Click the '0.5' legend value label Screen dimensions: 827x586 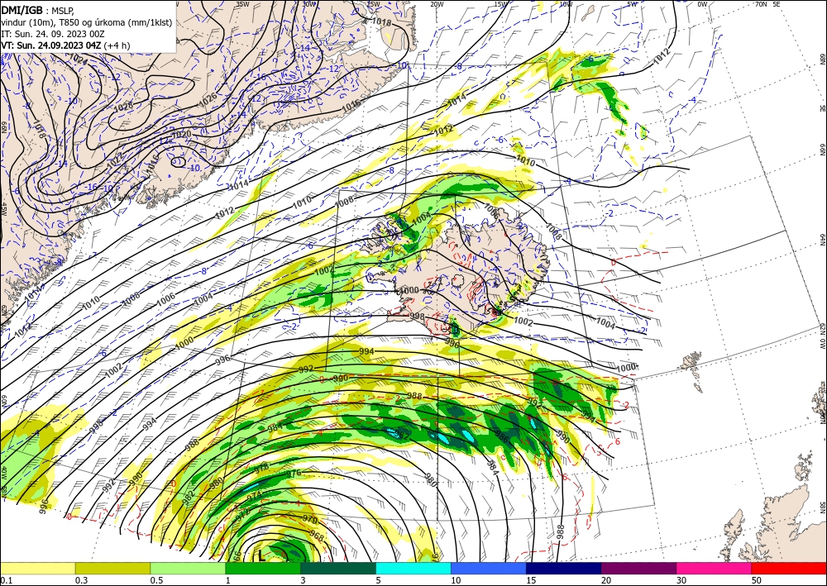pos(156,580)
